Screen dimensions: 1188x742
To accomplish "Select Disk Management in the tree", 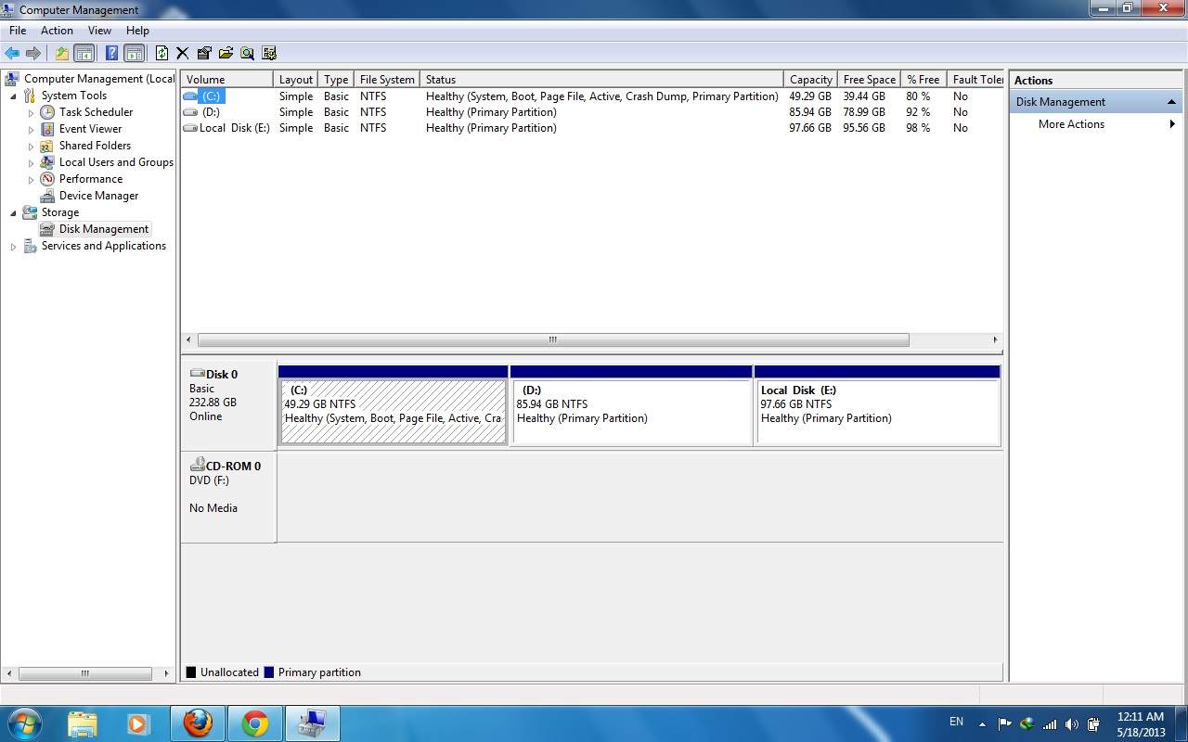I will pyautogui.click(x=103, y=229).
